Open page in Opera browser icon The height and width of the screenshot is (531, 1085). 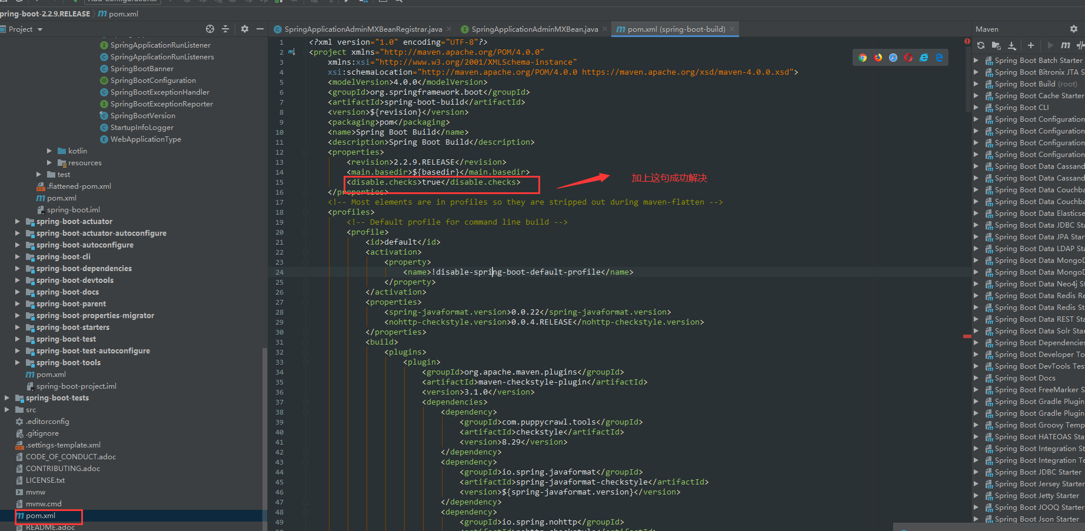(908, 58)
